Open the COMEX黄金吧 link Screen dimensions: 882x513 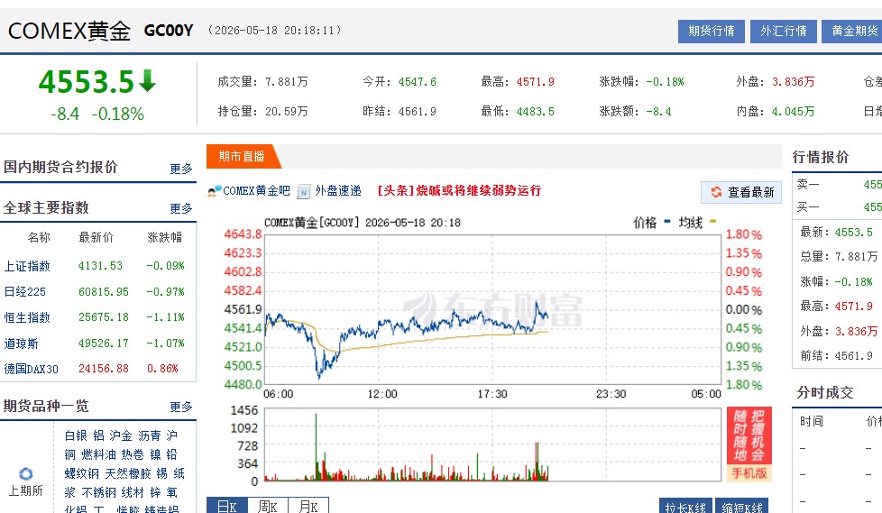(256, 191)
